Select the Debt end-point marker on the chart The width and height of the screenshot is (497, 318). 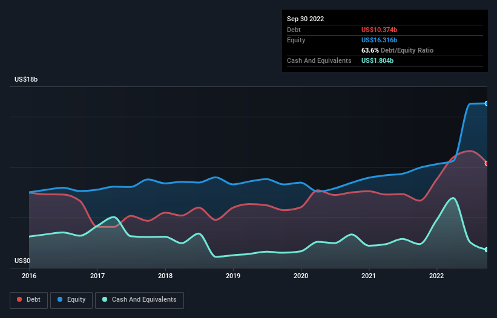[487, 163]
